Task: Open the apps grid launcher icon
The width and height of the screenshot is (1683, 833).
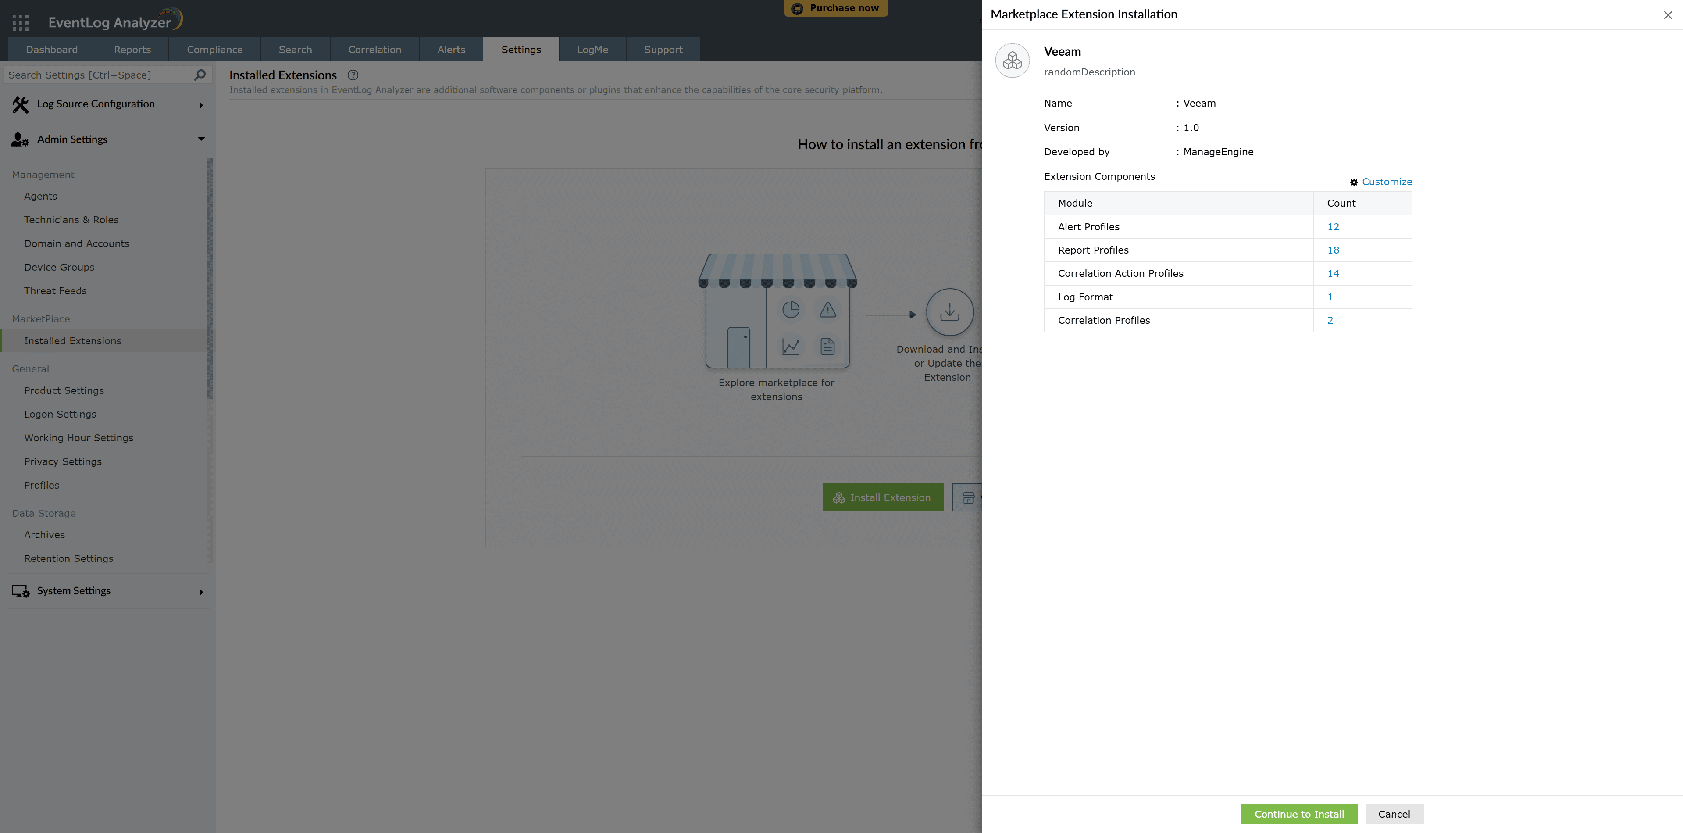Action: pyautogui.click(x=20, y=23)
